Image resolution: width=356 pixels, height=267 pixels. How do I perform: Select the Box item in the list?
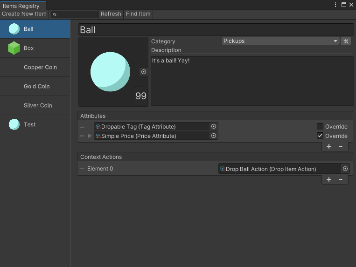click(35, 48)
